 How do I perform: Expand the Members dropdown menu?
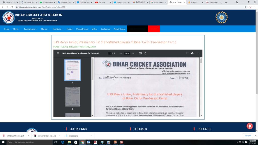click(x=58, y=29)
